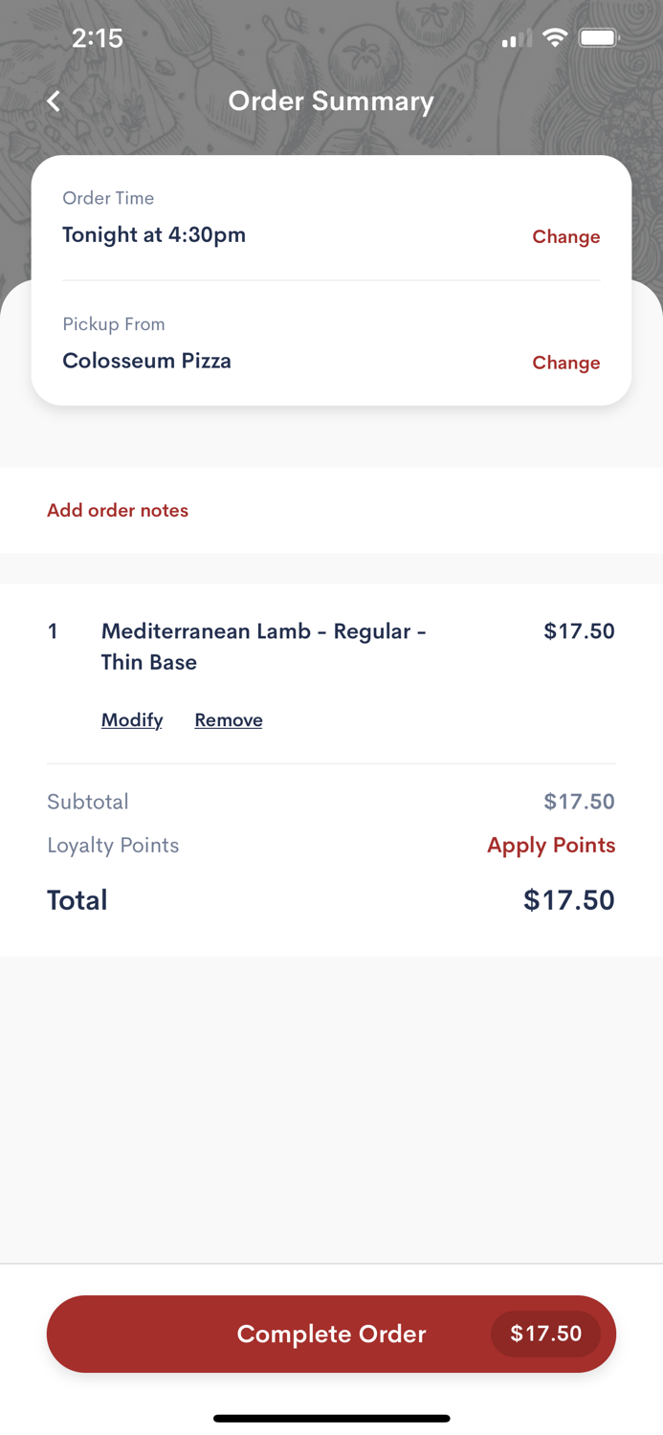Tap the Tonight at 4:30pm order time
This screenshot has height=1435, width=663.
click(154, 234)
